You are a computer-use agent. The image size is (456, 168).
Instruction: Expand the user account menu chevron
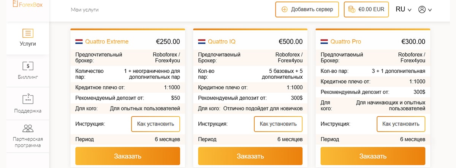coord(430,10)
